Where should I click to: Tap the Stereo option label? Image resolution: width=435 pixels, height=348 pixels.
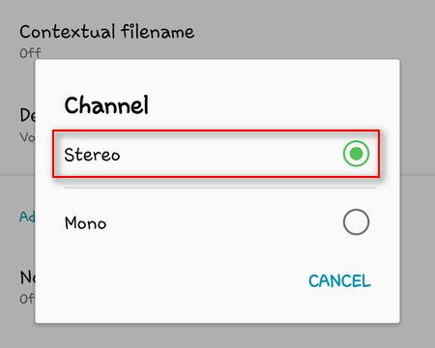(x=92, y=155)
